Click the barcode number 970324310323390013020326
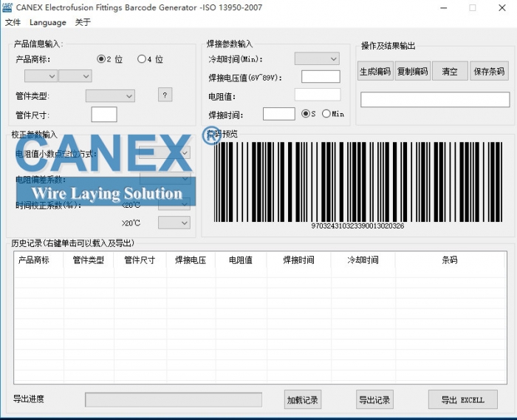 click(357, 226)
